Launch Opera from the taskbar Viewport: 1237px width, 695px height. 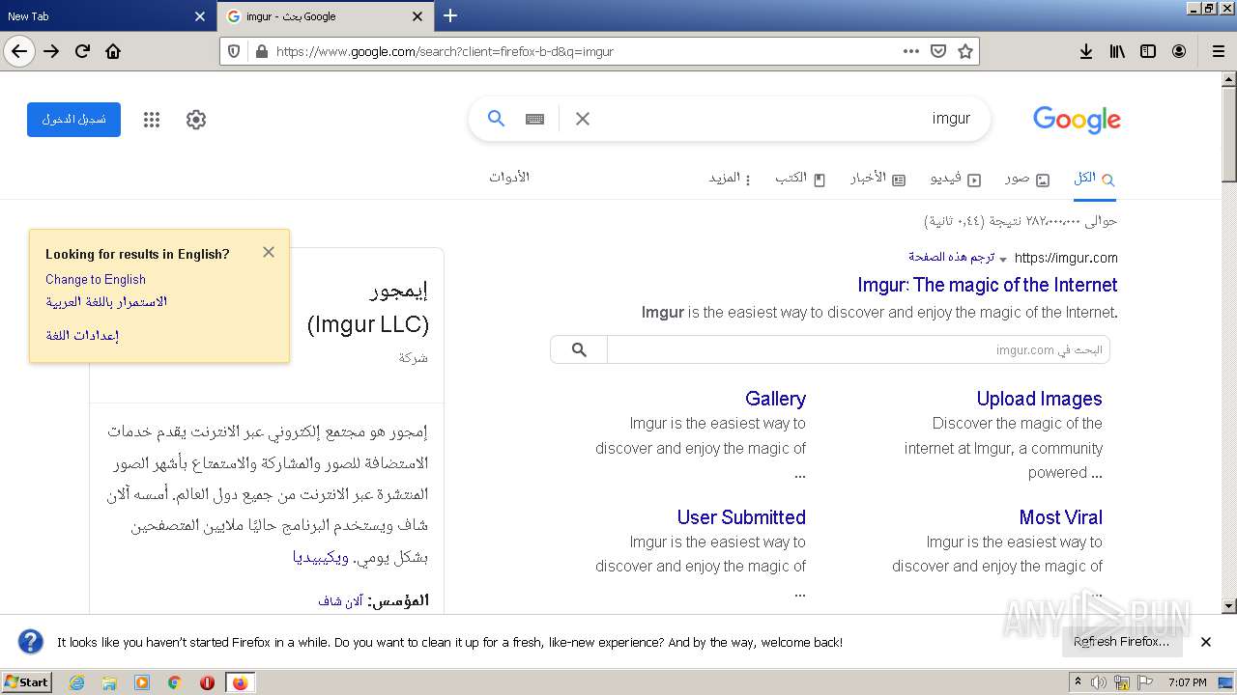[207, 682]
